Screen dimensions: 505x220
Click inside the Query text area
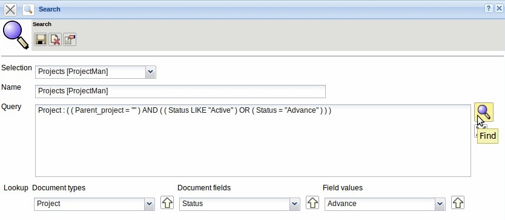[x=253, y=141]
